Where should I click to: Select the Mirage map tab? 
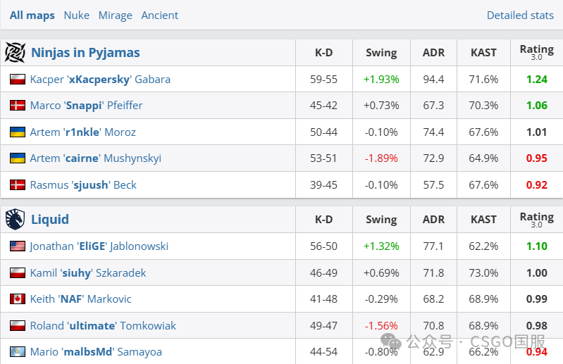(x=115, y=15)
